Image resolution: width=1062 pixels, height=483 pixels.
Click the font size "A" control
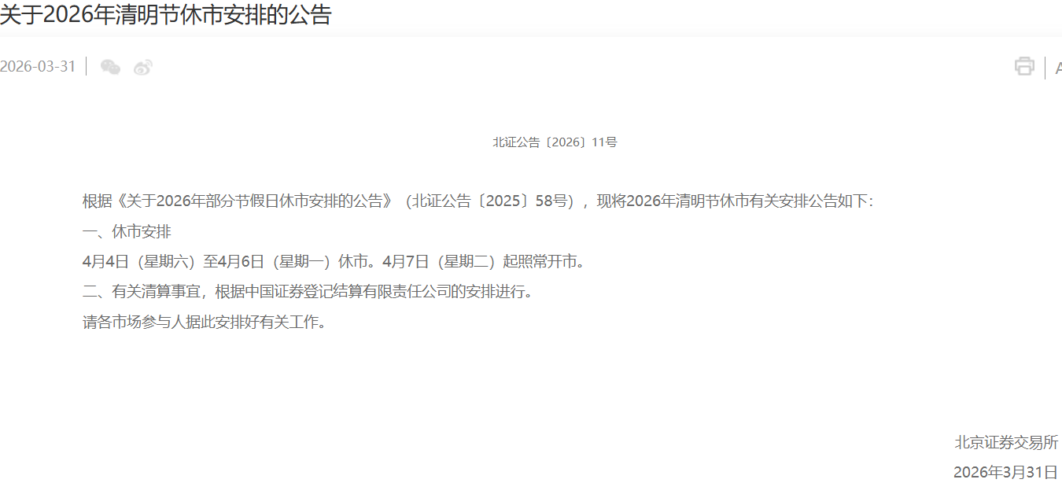coord(1058,68)
